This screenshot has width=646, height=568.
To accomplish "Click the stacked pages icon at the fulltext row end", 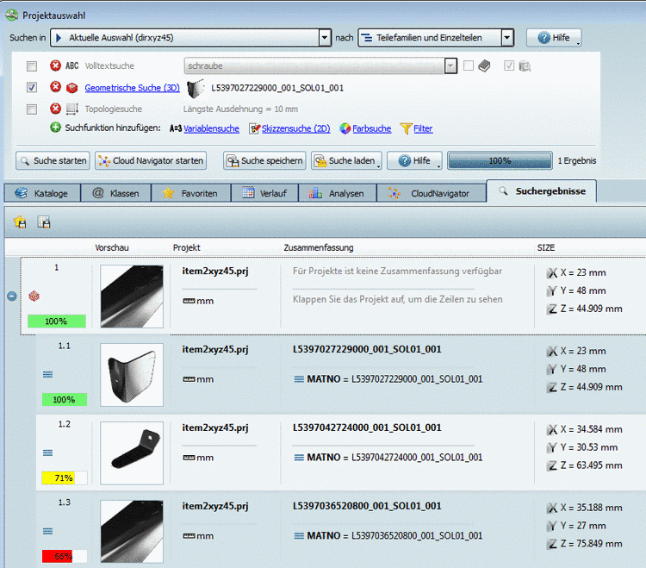I will coord(525,66).
